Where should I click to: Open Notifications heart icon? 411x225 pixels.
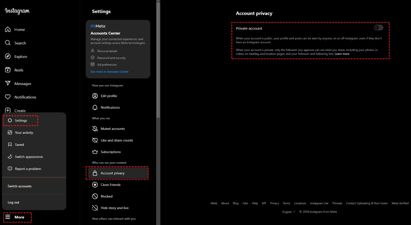pyautogui.click(x=8, y=97)
